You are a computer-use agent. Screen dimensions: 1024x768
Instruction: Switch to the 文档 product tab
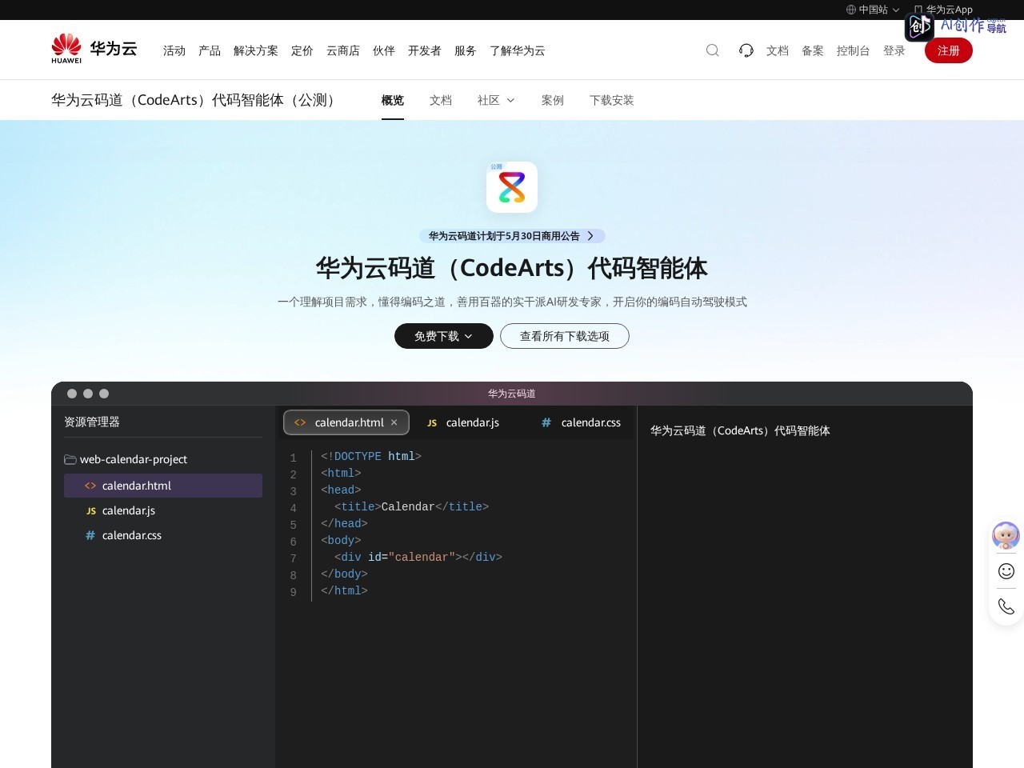point(441,100)
